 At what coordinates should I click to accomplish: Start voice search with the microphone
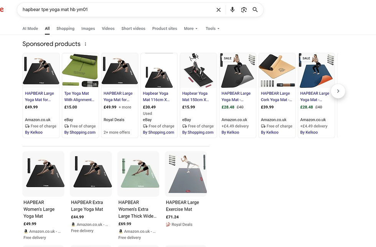[233, 10]
